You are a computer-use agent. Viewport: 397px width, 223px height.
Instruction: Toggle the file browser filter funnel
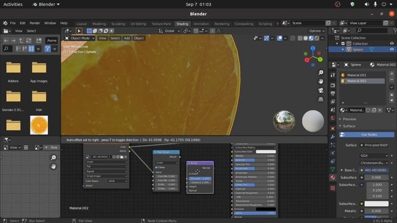click(x=47, y=48)
